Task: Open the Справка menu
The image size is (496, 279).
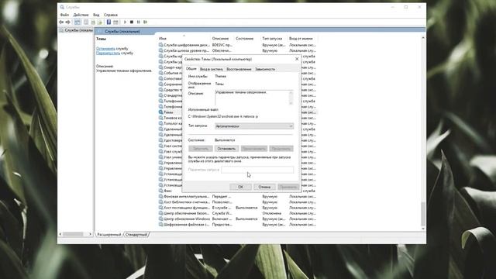Action: (x=111, y=15)
